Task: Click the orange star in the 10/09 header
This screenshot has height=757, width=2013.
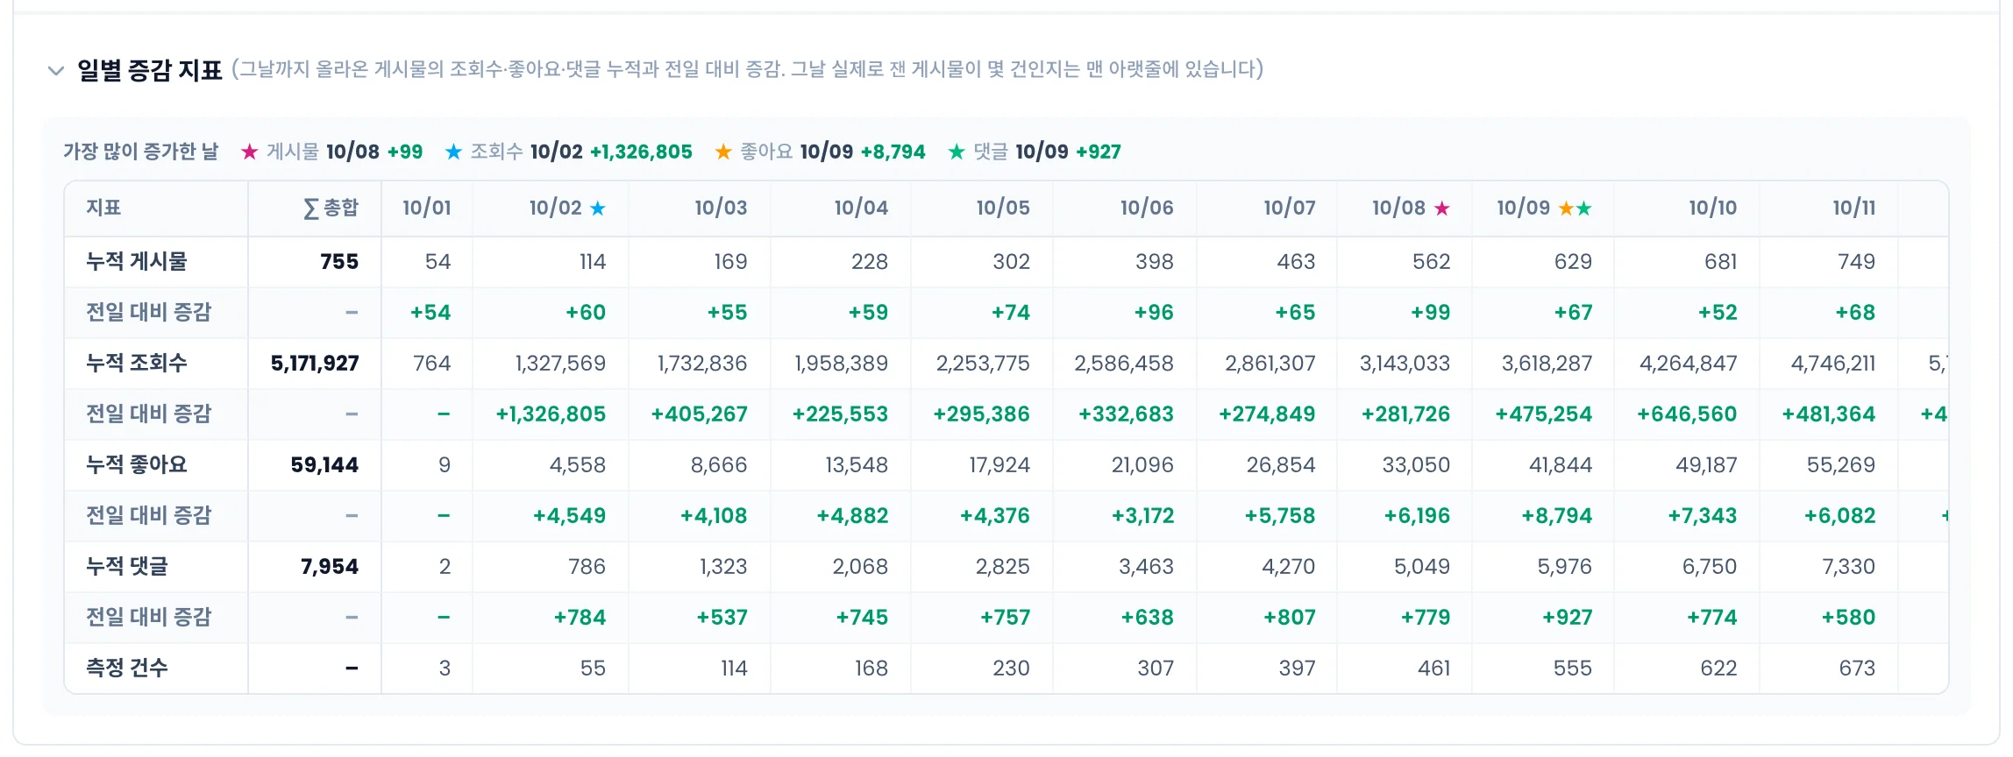Action: coord(1566,208)
